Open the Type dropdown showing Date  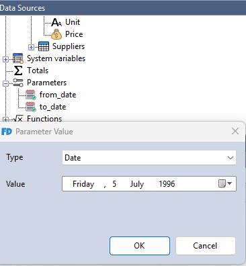pos(149,158)
